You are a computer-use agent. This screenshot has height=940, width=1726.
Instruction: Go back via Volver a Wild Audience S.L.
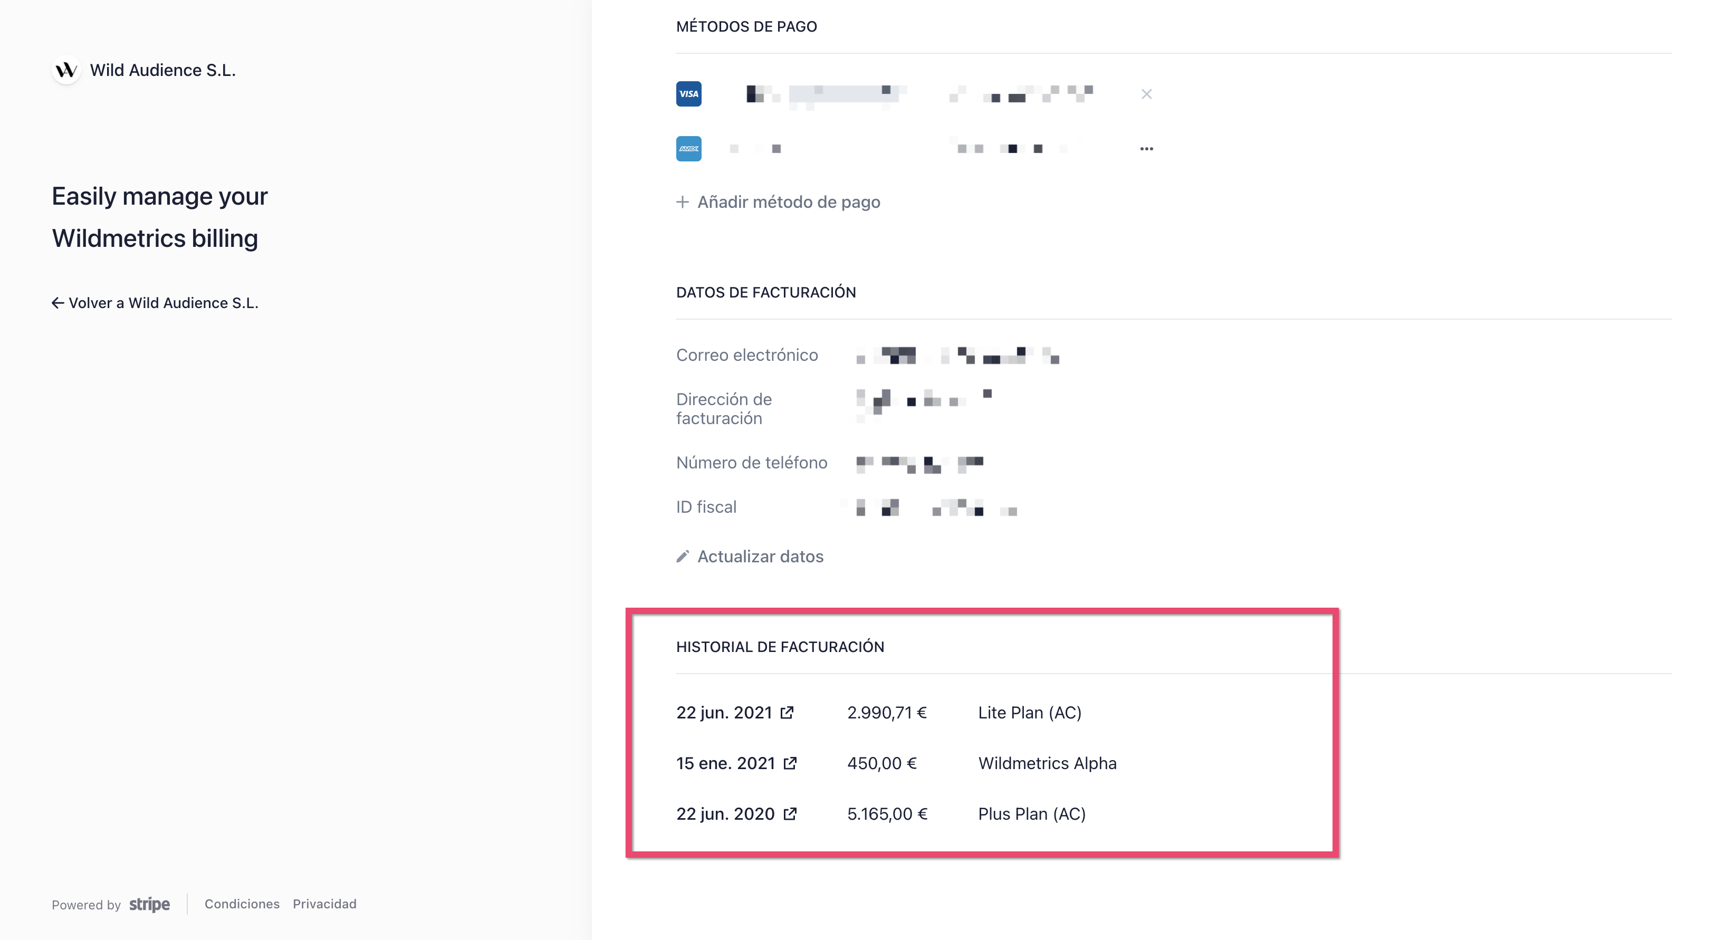[x=155, y=303]
